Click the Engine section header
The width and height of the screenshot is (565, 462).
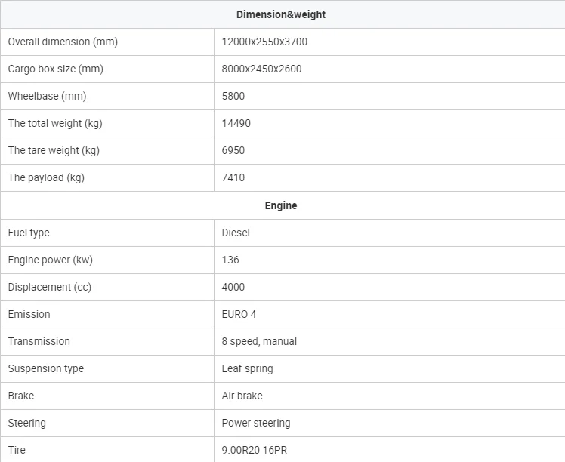(281, 205)
